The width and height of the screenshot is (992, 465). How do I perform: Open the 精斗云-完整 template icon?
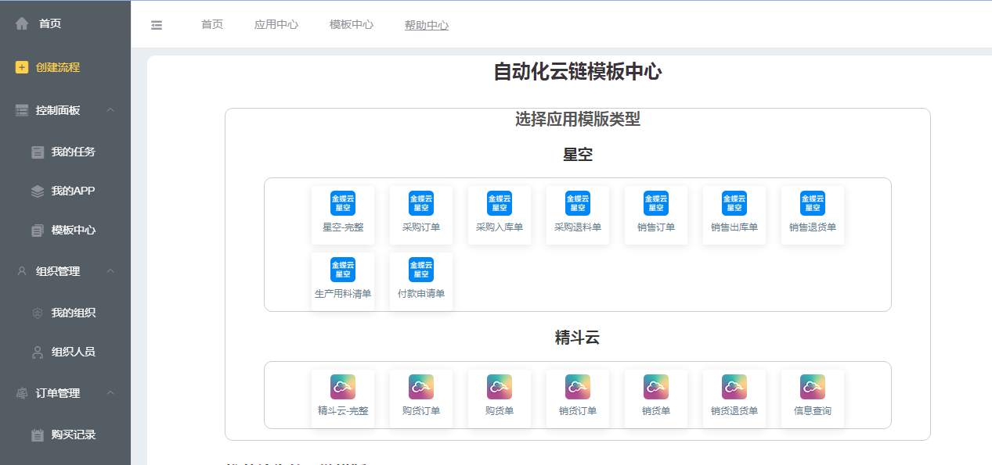(x=343, y=387)
